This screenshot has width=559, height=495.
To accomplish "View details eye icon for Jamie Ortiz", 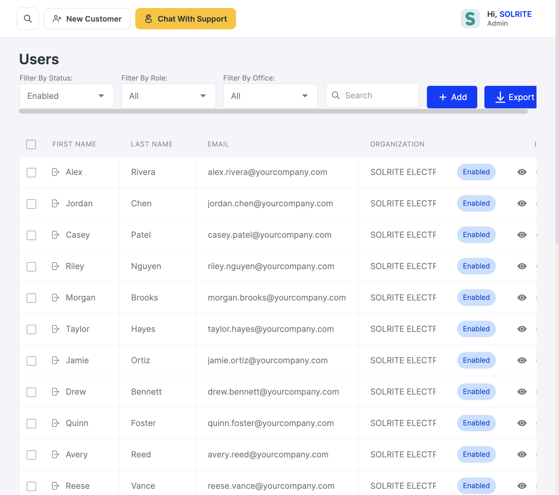I will (x=522, y=360).
